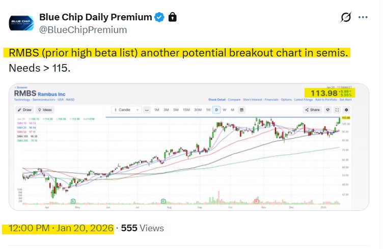Click the chart Share button

click(x=312, y=110)
